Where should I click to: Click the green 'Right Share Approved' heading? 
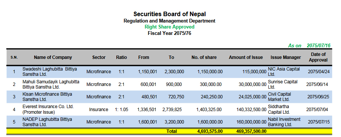click(170, 27)
